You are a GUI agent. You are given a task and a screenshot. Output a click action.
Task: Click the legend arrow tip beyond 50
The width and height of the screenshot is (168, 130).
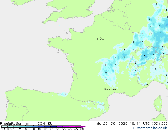pos(84,127)
